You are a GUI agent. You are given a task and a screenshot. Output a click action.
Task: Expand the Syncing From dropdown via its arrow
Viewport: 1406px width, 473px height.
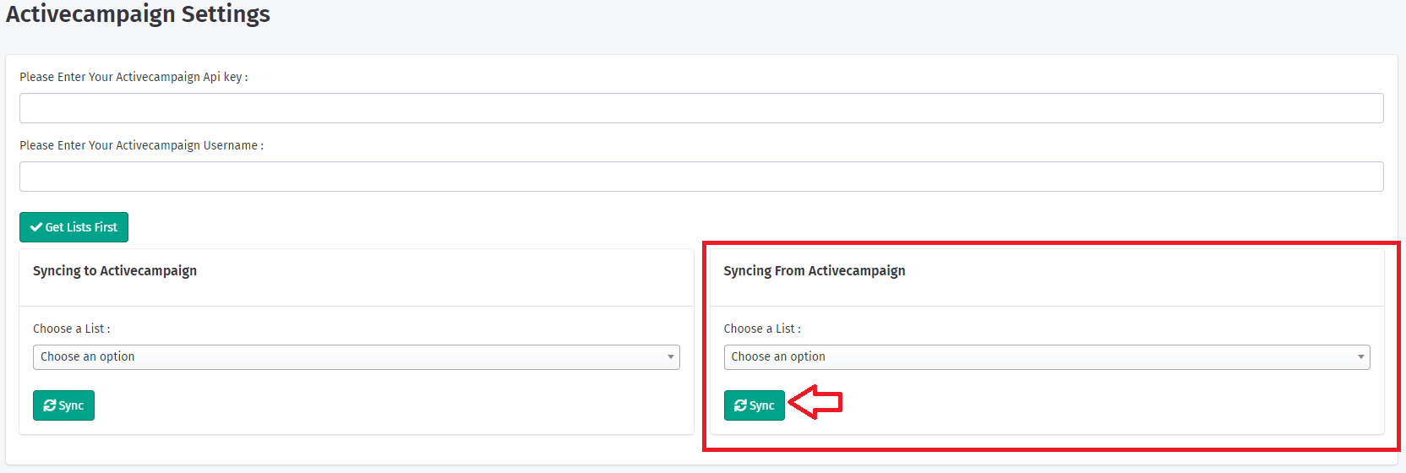pyautogui.click(x=1361, y=357)
